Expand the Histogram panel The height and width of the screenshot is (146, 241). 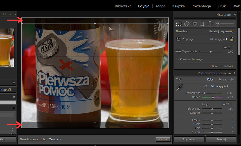pyautogui.click(x=234, y=15)
